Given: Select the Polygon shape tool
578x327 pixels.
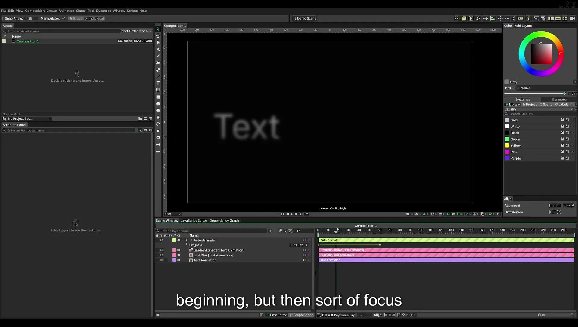Looking at the screenshot, I should (158, 111).
